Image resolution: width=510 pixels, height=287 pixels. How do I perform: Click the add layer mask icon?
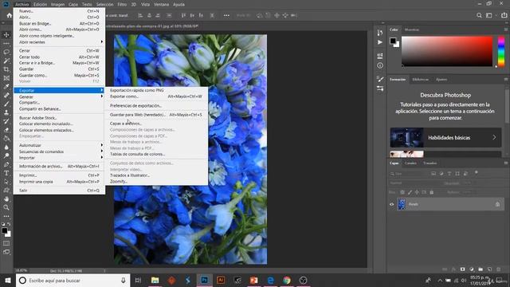coord(462,269)
